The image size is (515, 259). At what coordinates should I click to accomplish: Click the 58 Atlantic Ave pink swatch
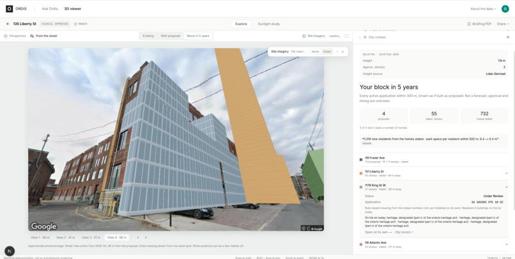coord(361,244)
